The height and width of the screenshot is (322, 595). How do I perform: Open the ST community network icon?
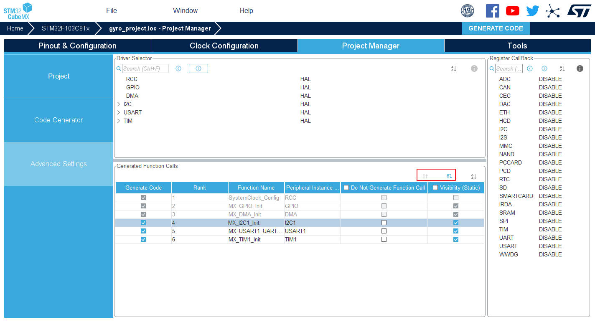(x=553, y=11)
